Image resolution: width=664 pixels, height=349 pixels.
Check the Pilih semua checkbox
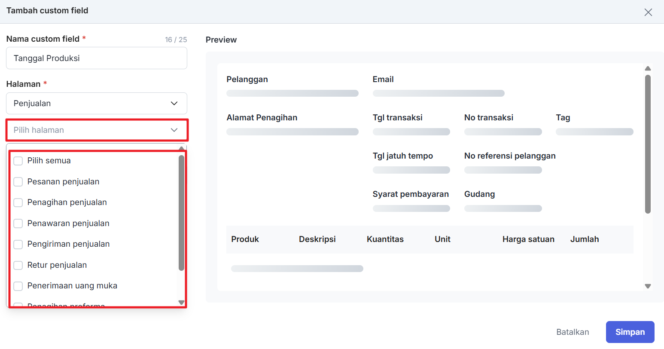[18, 161]
